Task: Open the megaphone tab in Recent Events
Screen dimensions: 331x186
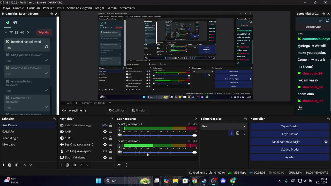Action: tap(15, 22)
